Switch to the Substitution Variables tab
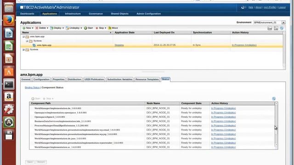 119,79
